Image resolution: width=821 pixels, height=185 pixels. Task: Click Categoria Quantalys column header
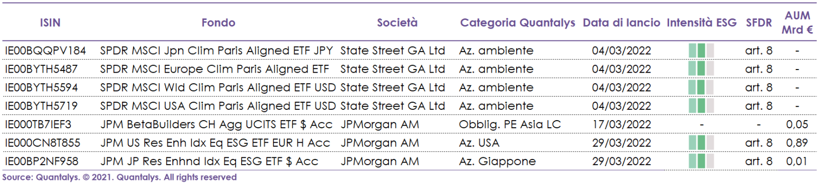(517, 22)
